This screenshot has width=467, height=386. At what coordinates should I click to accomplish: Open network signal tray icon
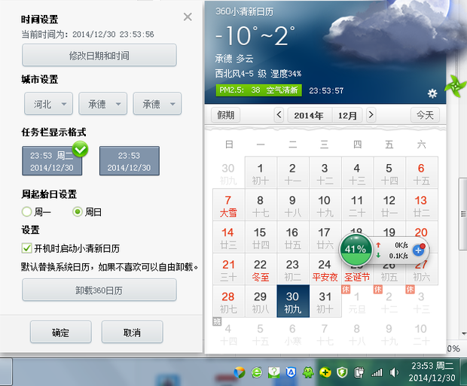tap(377, 372)
